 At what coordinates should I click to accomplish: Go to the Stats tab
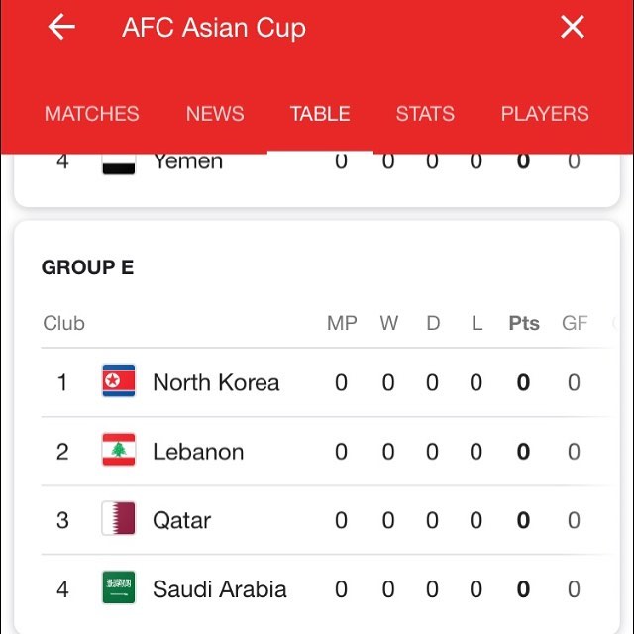pyautogui.click(x=425, y=114)
